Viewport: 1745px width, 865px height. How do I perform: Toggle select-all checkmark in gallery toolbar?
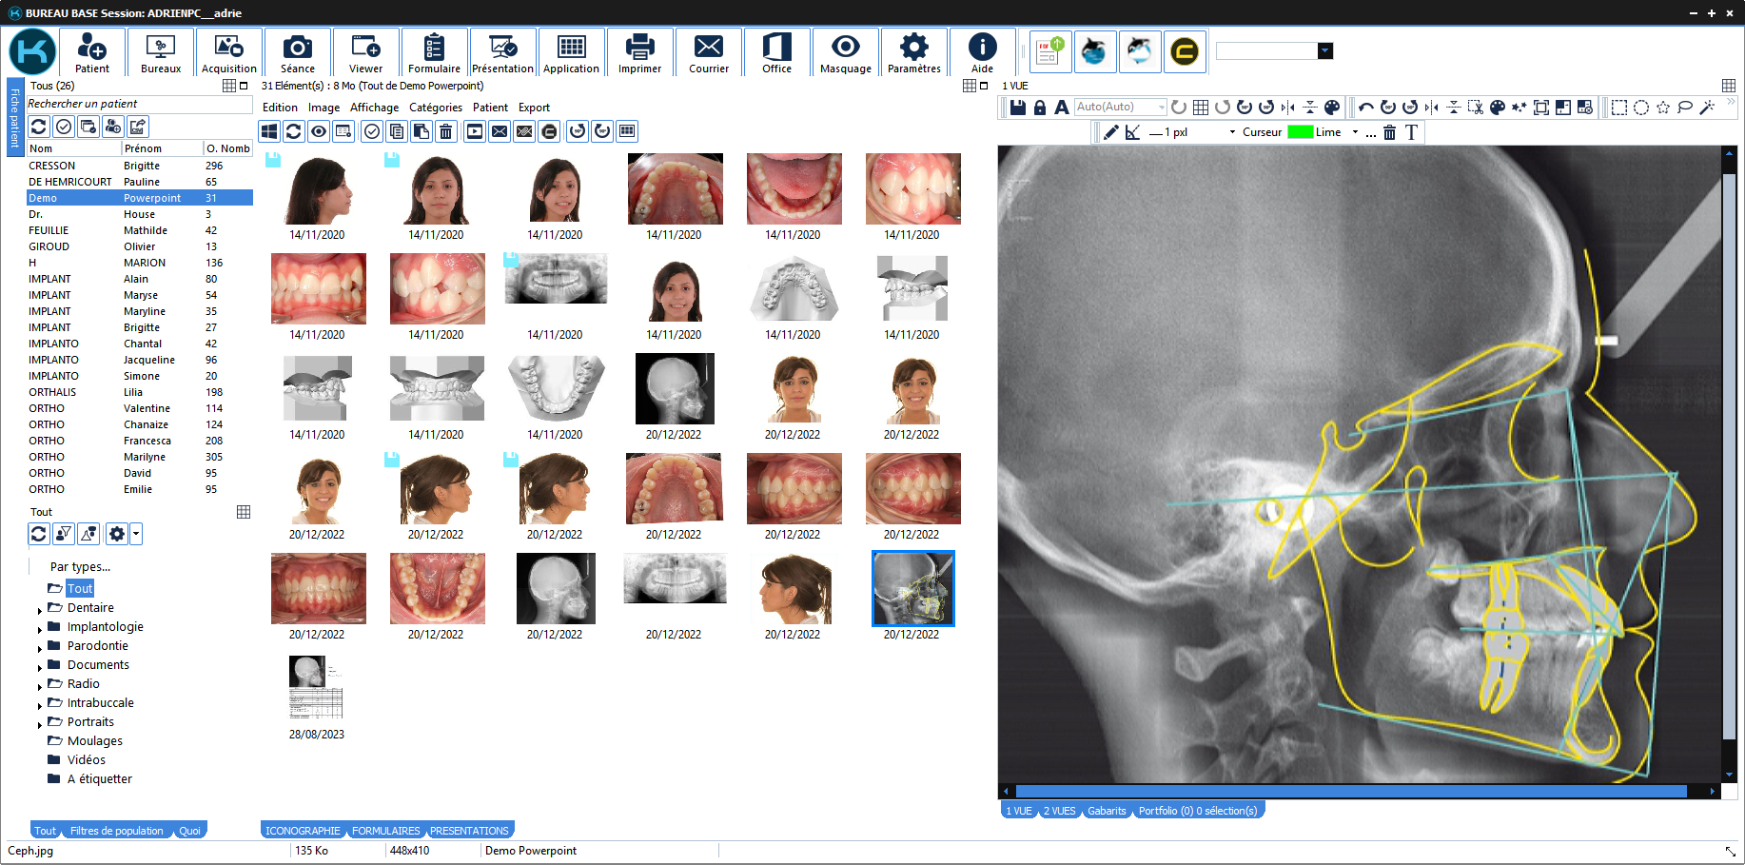(x=372, y=131)
